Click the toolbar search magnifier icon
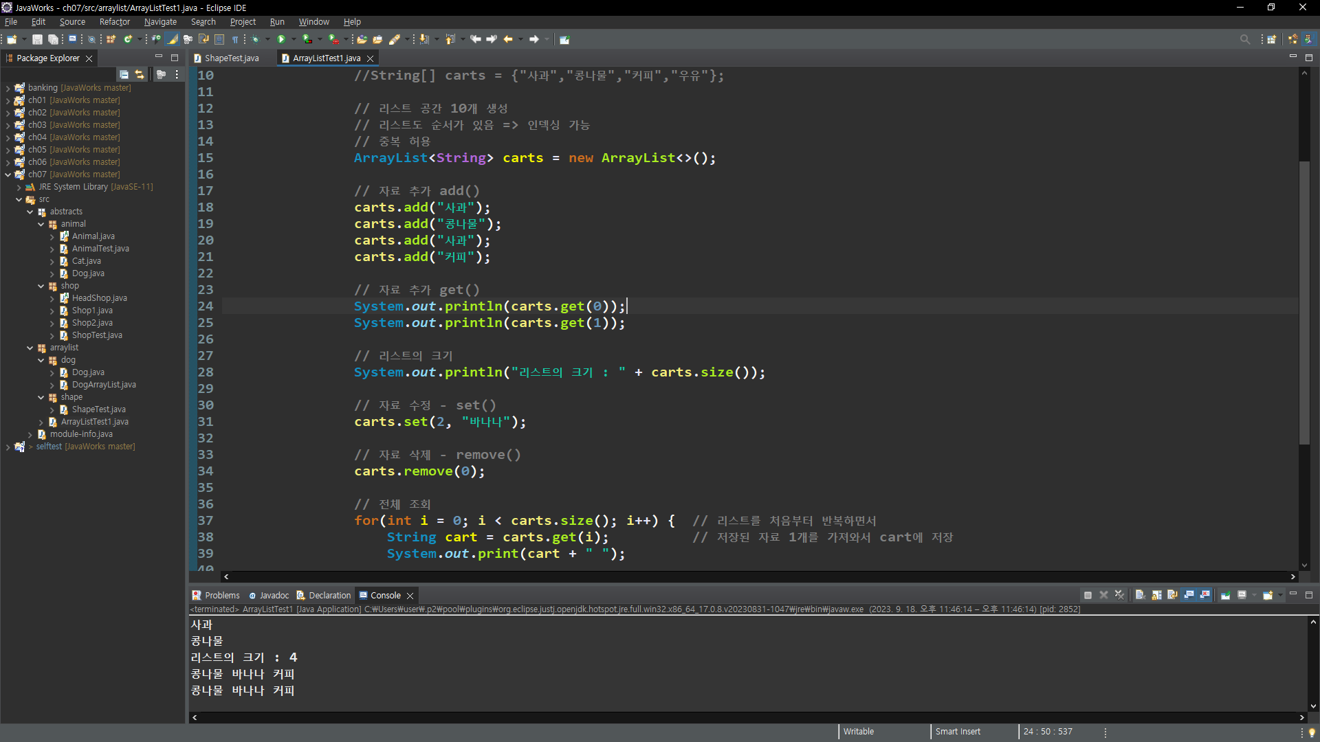The width and height of the screenshot is (1320, 742). point(1244,39)
